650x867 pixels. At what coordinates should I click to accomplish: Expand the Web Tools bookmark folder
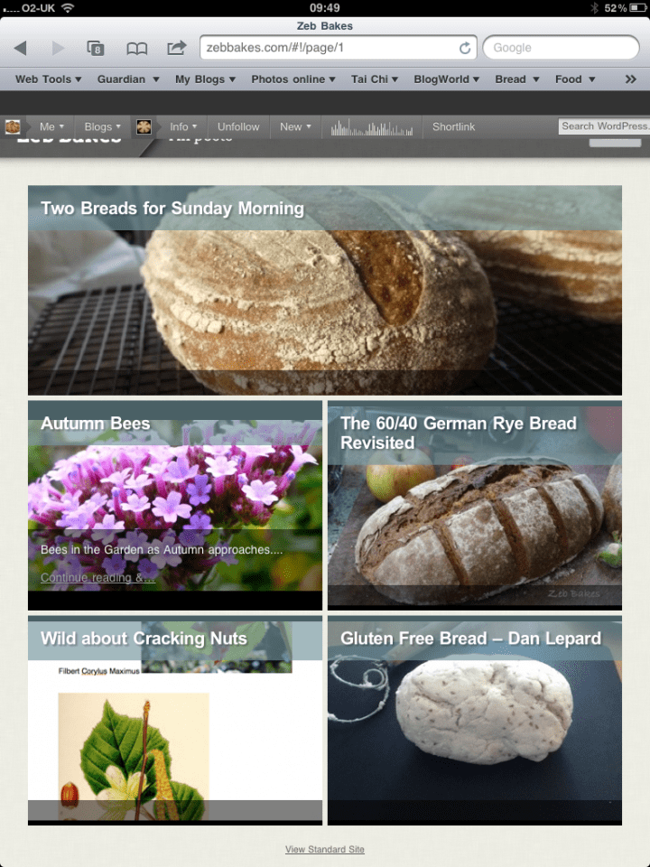click(48, 79)
